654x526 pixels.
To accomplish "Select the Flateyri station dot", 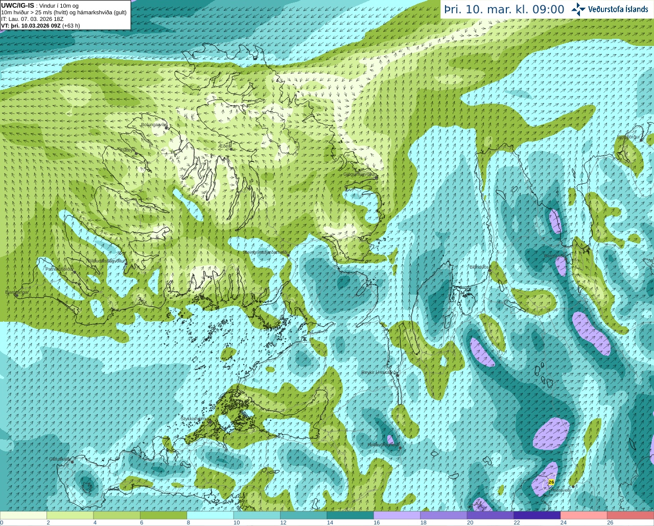I will point(136,154).
